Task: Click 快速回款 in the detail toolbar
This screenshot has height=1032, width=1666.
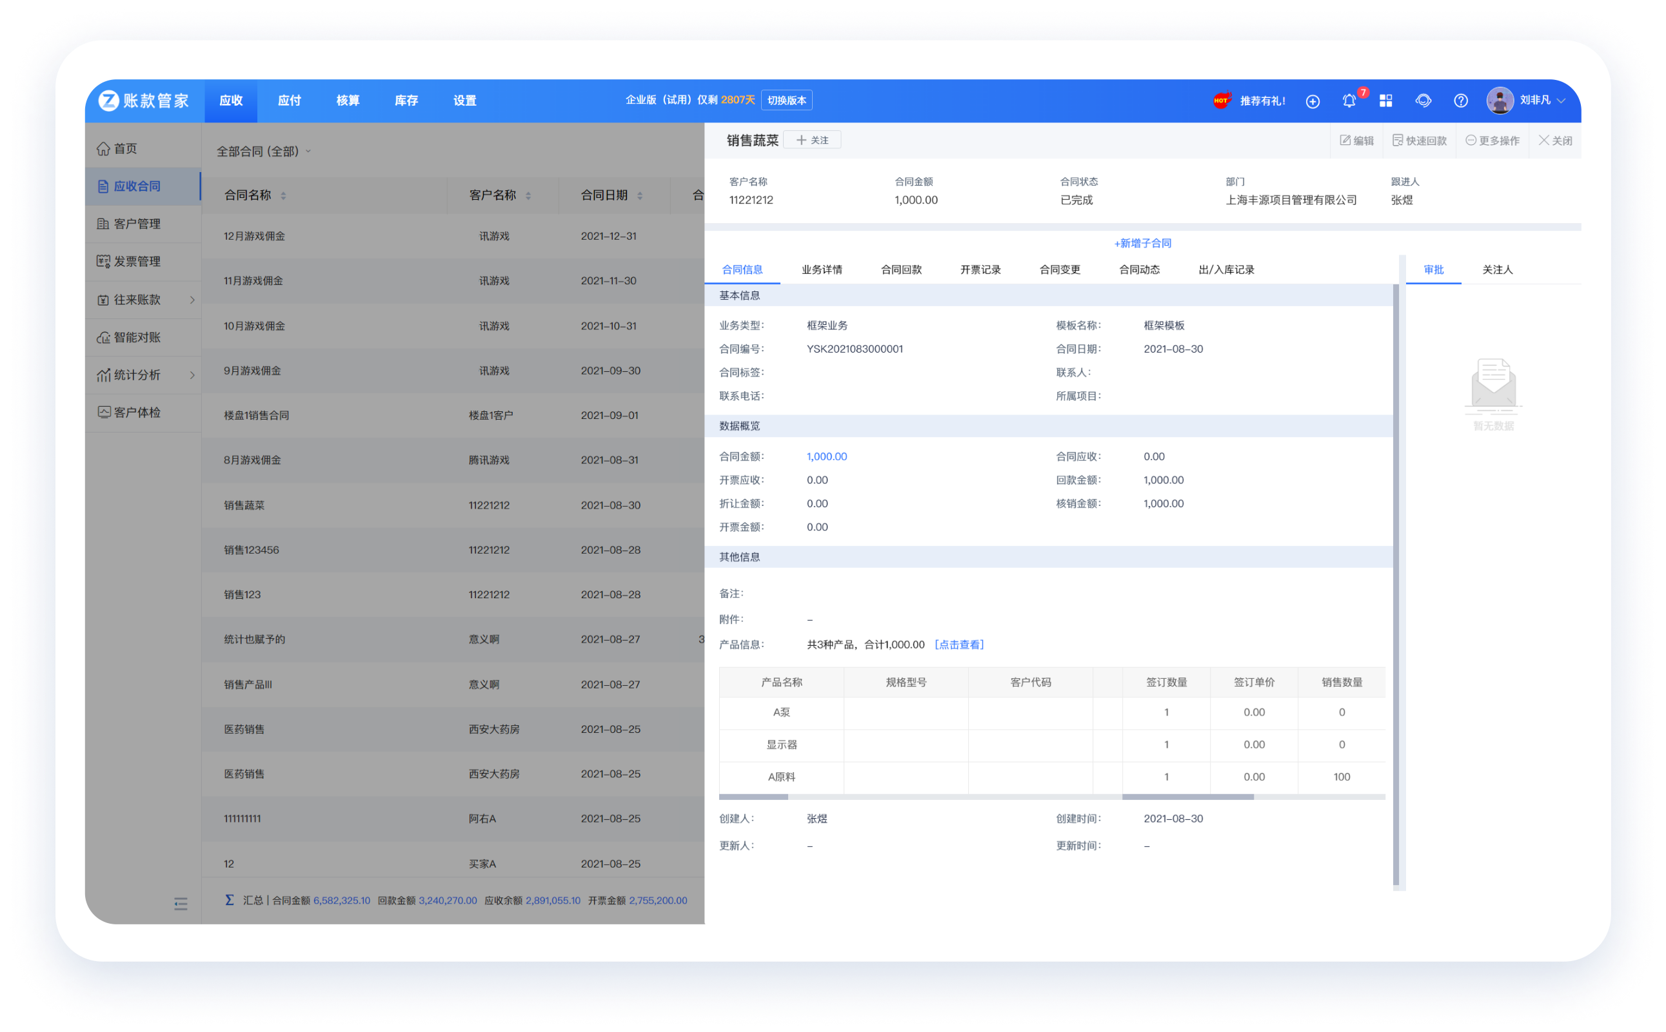Action: (x=1420, y=141)
